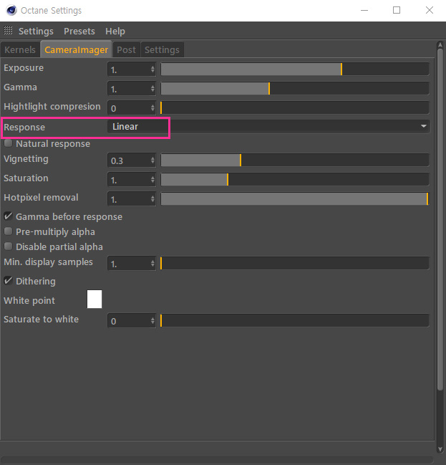Toggle the Dithering checkbox
This screenshot has width=446, height=465.
8,281
